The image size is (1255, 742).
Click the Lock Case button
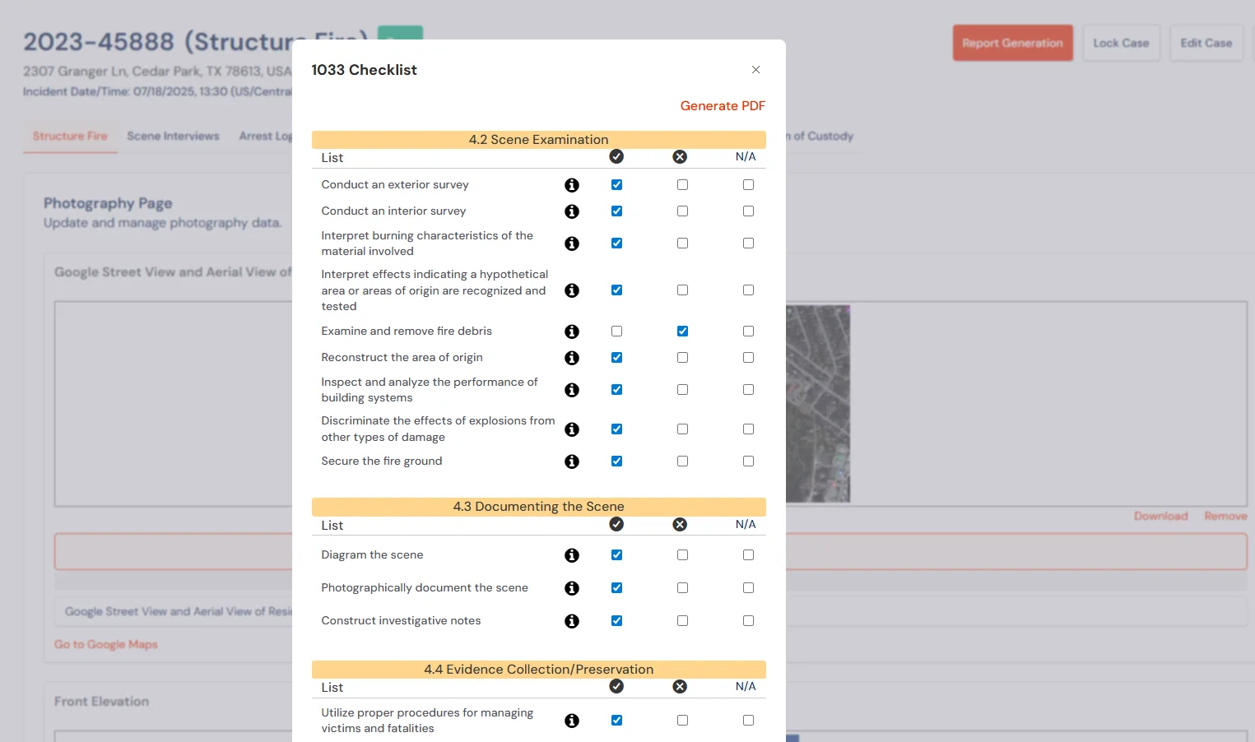click(1121, 43)
